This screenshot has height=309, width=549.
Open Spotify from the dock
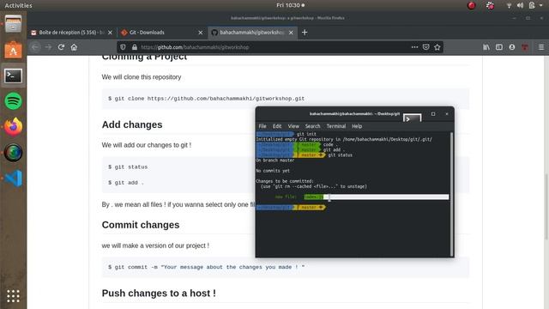pyautogui.click(x=14, y=101)
